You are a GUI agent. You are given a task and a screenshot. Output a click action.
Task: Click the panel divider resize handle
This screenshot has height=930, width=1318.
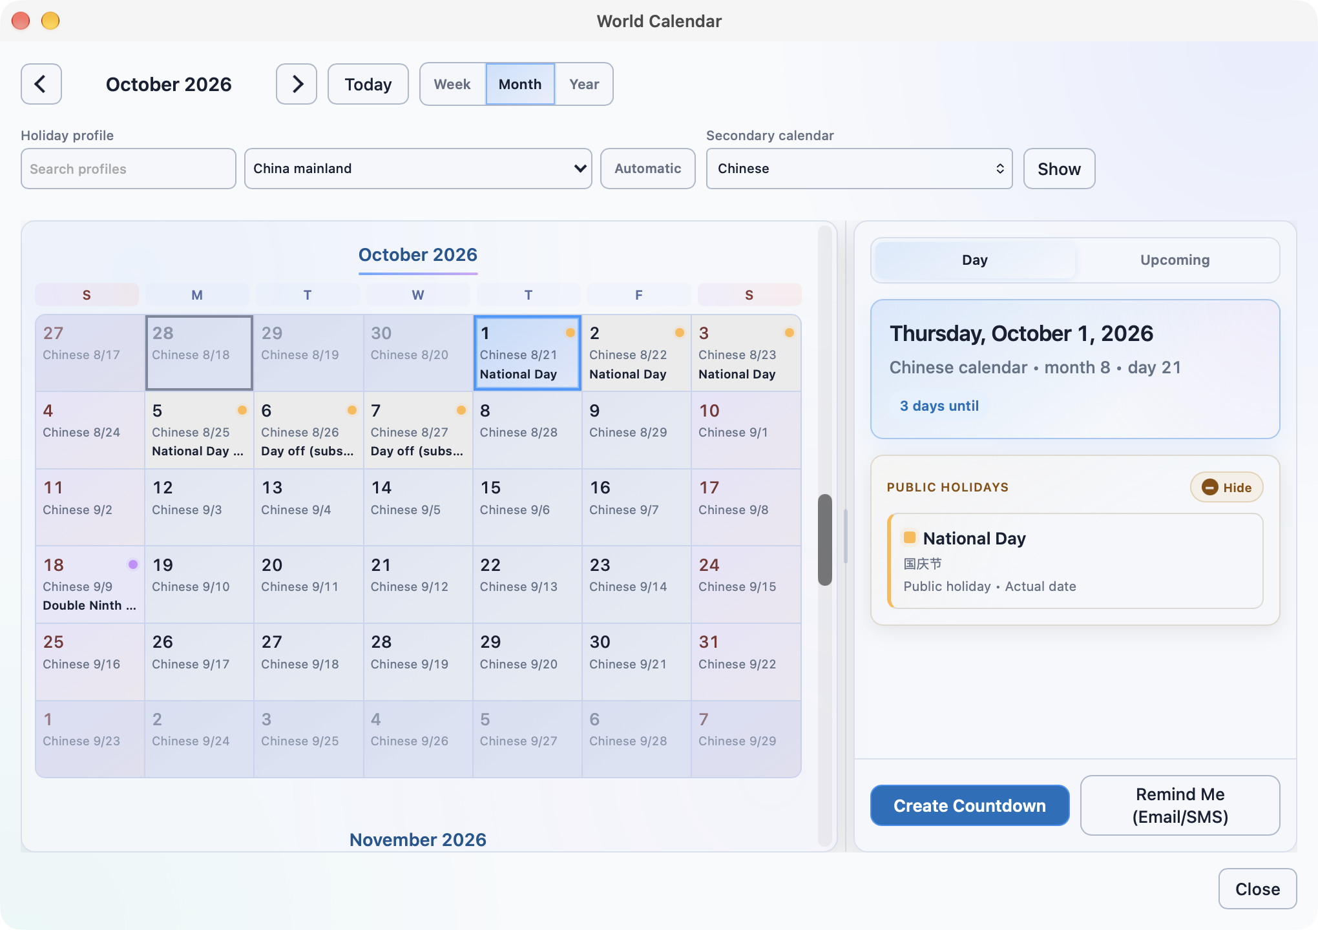[x=846, y=536]
